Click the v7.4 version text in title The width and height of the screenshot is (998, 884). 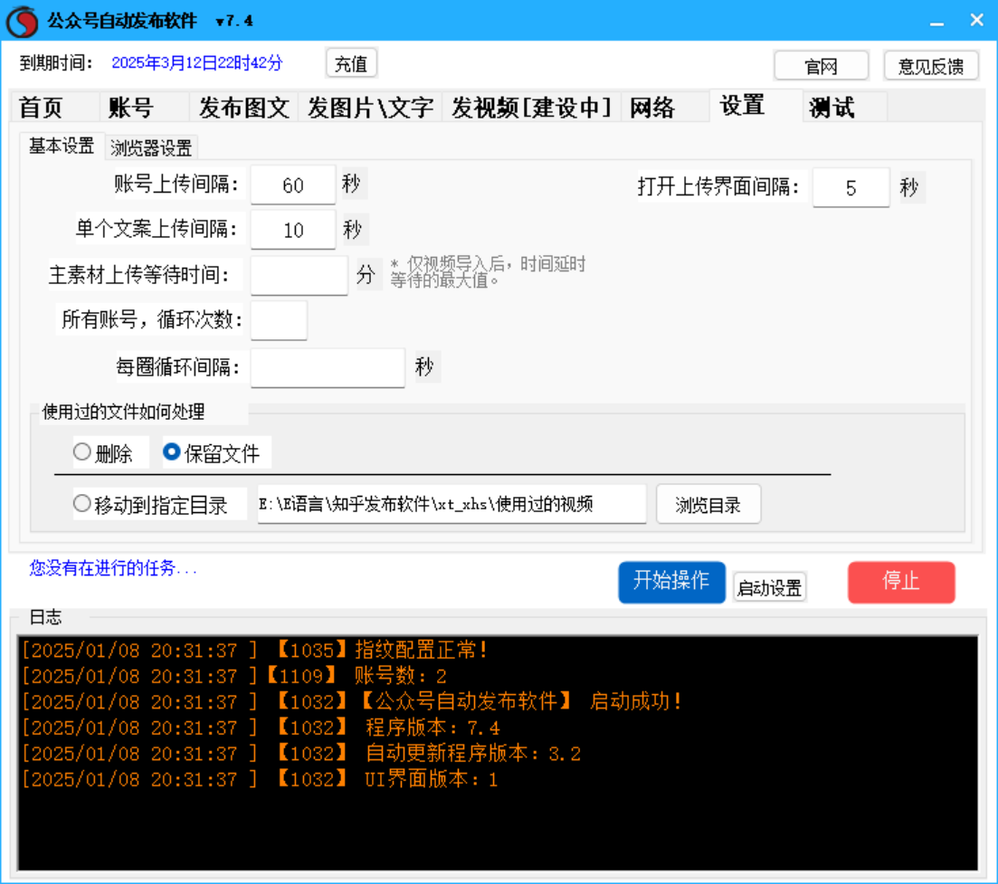click(235, 21)
